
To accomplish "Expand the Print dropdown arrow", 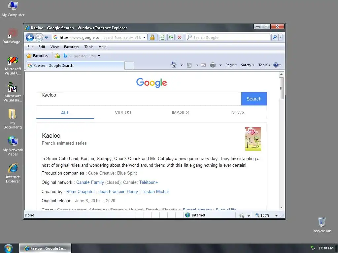I will [x=220, y=65].
